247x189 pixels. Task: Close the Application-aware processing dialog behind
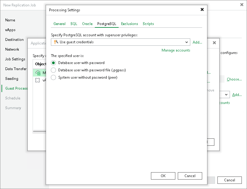(214, 43)
